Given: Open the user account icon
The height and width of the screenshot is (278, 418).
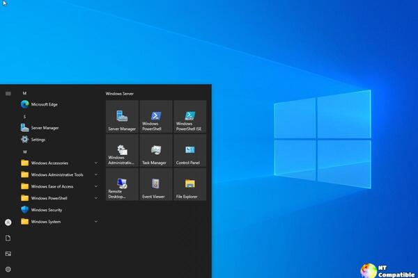Looking at the screenshot, I should (x=8, y=222).
